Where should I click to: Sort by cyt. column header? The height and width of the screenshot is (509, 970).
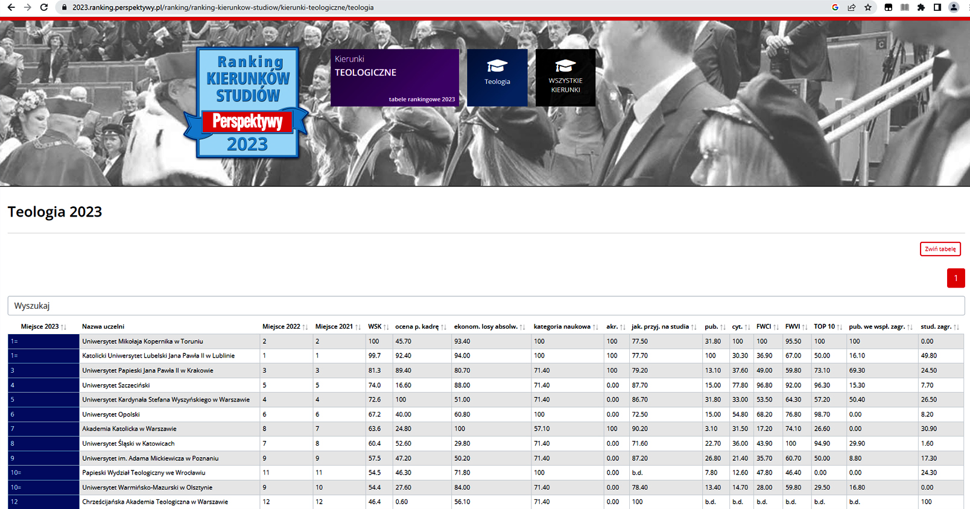[741, 326]
